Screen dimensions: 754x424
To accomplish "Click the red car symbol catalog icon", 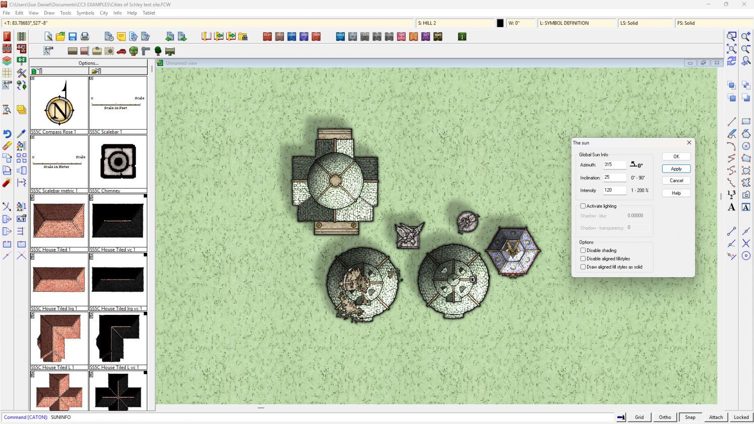I will (x=121, y=51).
